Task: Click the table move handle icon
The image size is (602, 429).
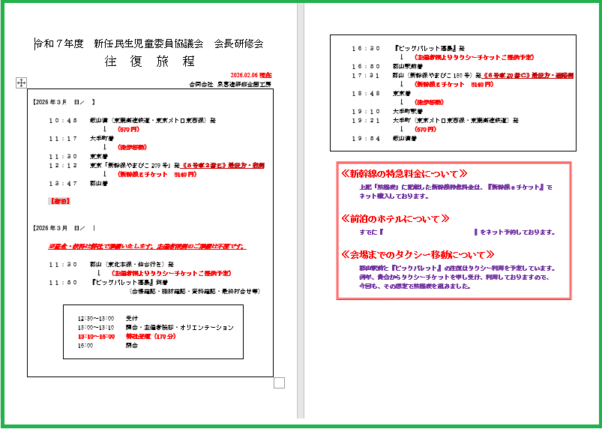Action: [x=22, y=82]
